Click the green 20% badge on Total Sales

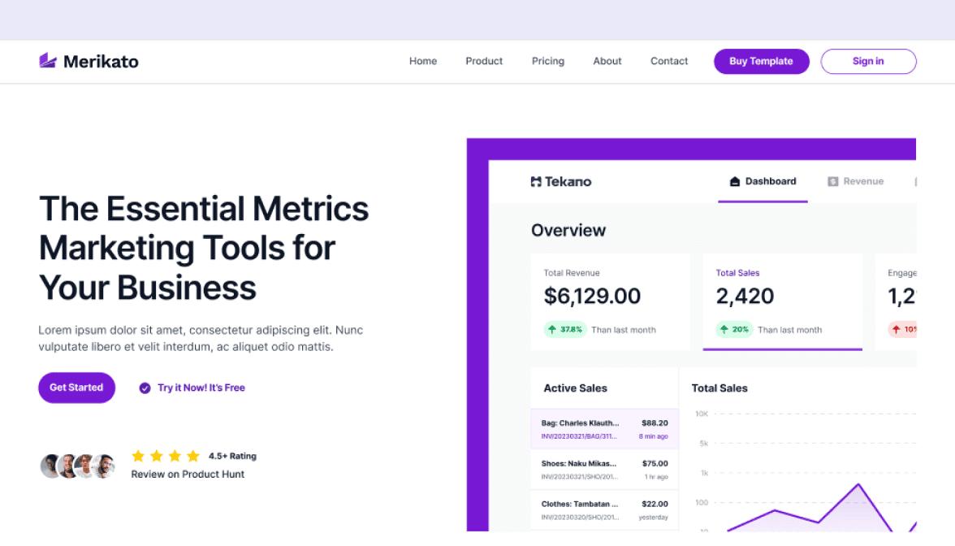click(733, 329)
